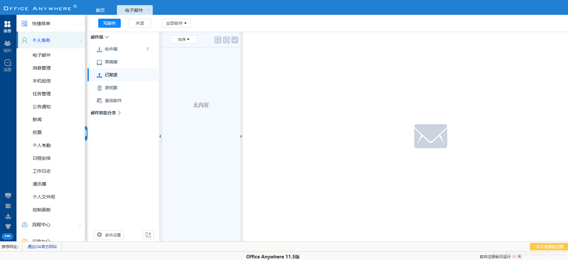Open 个人文件柜 menu item
Screen dimensions: 568x260
click(x=44, y=197)
